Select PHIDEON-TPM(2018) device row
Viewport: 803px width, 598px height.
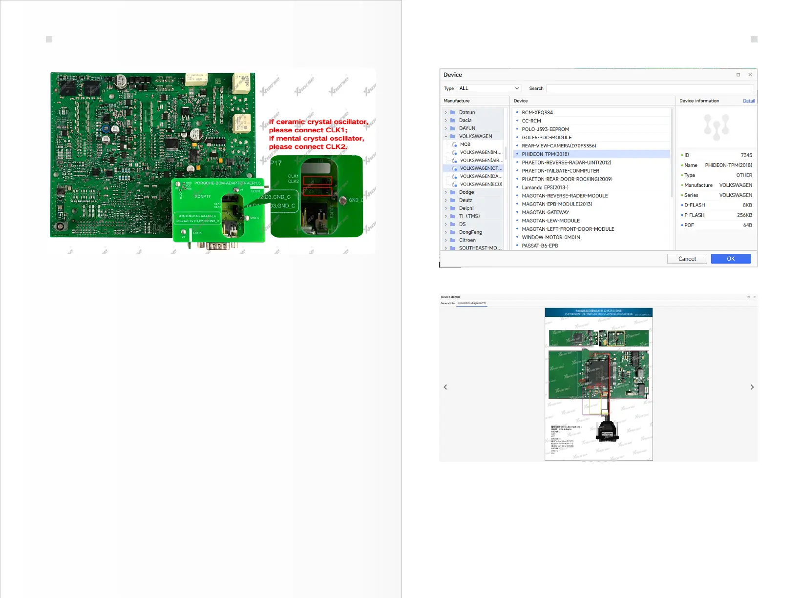(x=592, y=154)
